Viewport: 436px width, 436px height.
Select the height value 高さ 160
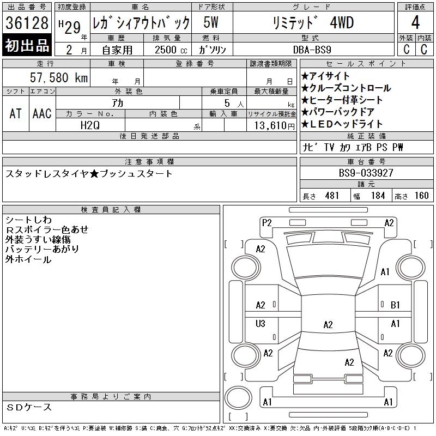coord(411,196)
